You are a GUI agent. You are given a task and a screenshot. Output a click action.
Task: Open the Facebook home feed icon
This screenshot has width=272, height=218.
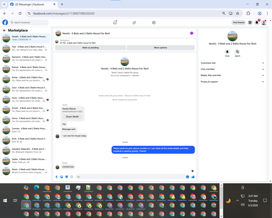115,22
